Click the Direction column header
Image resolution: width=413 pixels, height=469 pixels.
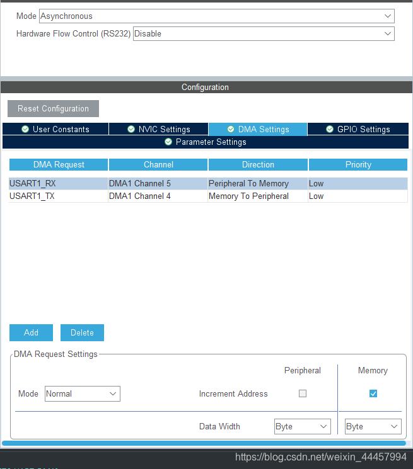[x=258, y=165]
